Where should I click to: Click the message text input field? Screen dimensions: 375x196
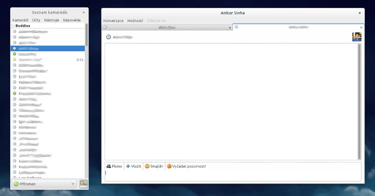[232, 175]
